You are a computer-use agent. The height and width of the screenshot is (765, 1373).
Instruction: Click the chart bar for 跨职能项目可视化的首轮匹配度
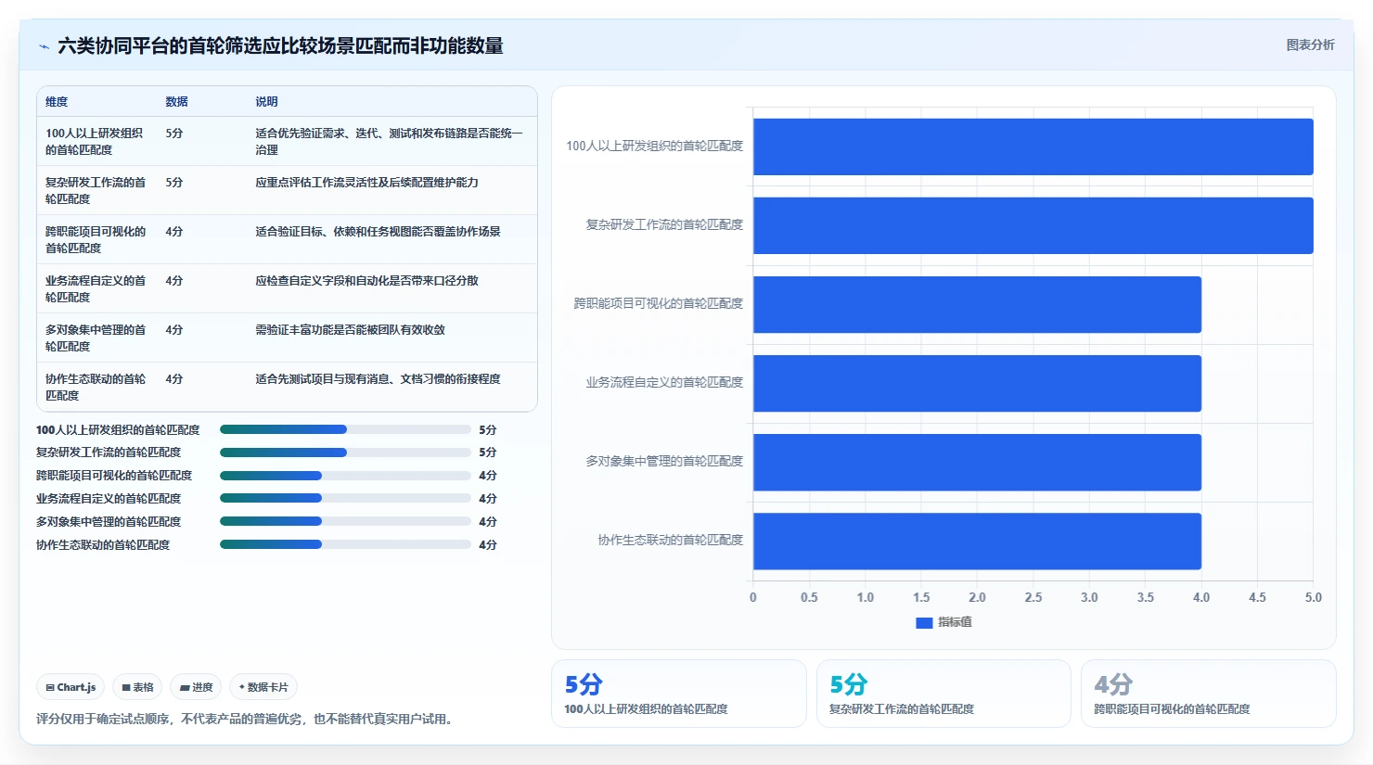977,304
